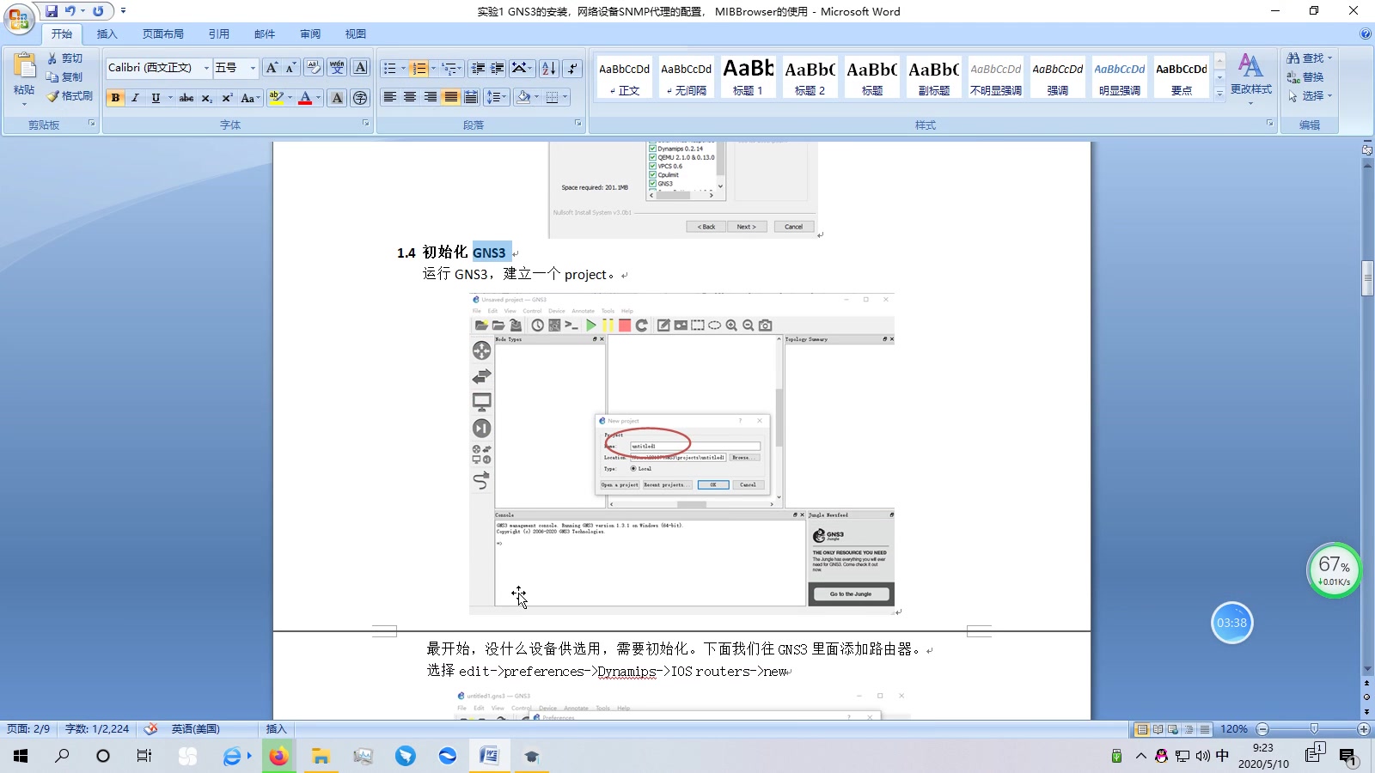
Task: Click the enclosed character icon
Action: coord(360,98)
